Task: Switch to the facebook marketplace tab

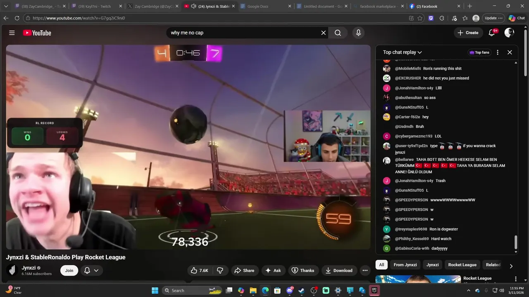Action: (378, 6)
